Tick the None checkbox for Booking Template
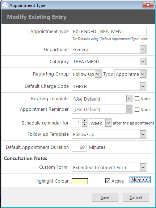 tap(137, 99)
